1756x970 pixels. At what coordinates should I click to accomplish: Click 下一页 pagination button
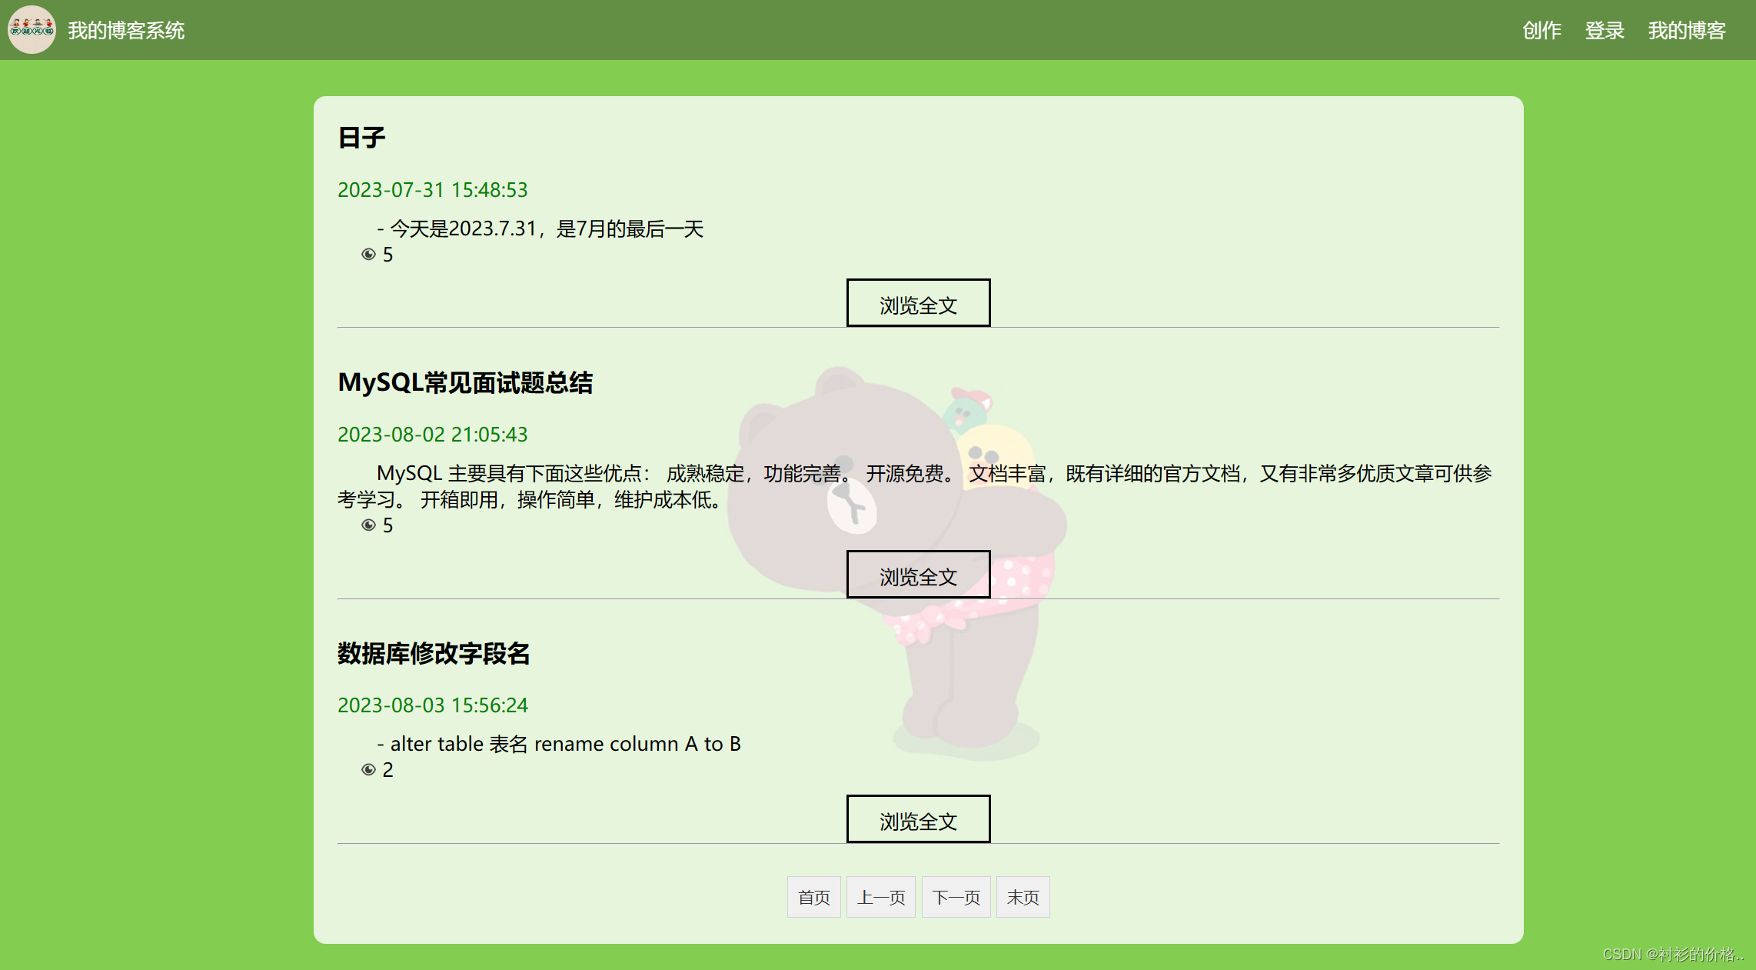956,897
